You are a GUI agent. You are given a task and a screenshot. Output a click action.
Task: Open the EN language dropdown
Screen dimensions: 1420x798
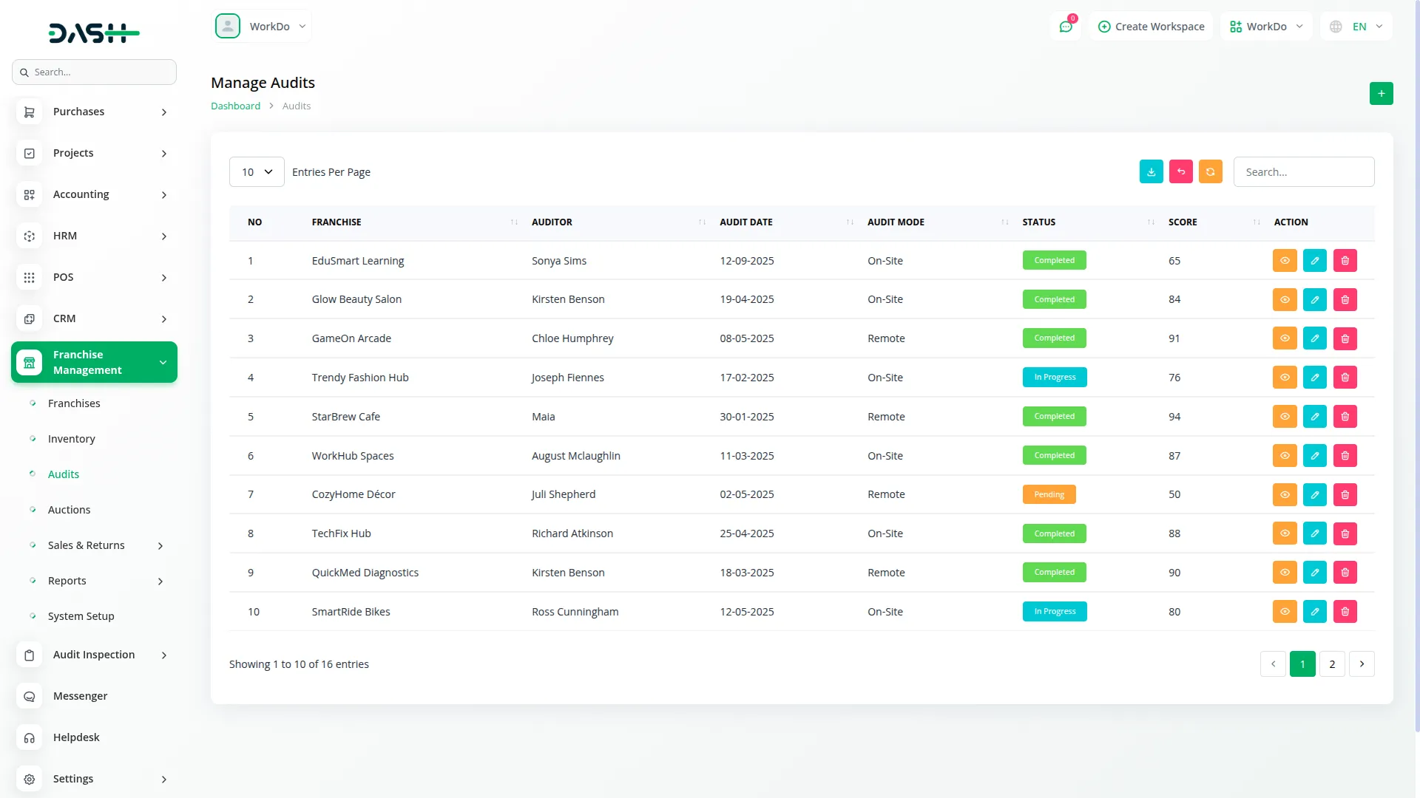[x=1356, y=27]
